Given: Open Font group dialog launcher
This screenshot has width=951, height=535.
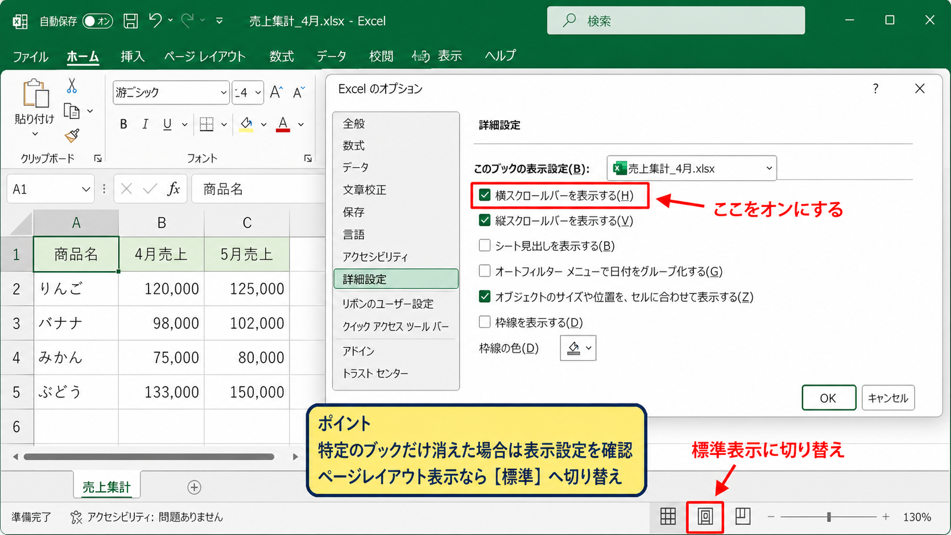Looking at the screenshot, I should click(308, 159).
